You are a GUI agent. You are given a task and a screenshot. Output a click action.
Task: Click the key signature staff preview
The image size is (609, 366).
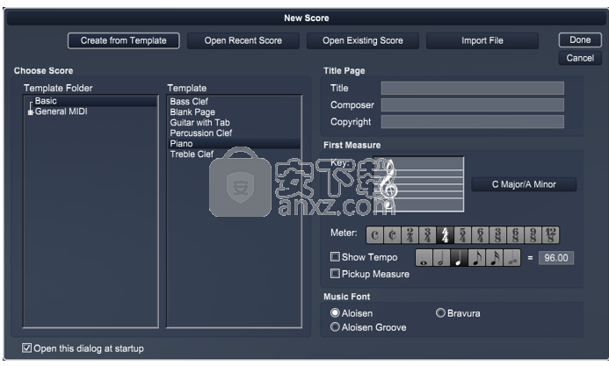click(x=418, y=184)
